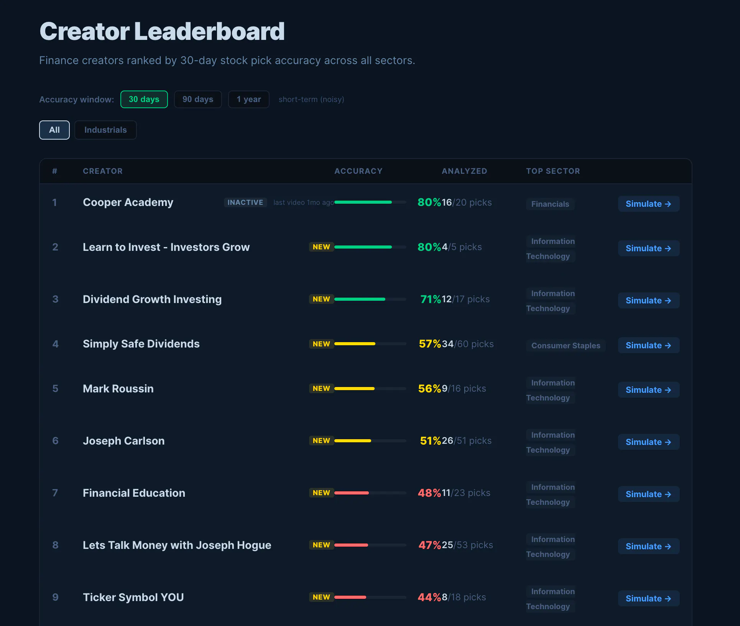
Task: Simulate Joseph Carlson's picks
Action: point(649,442)
